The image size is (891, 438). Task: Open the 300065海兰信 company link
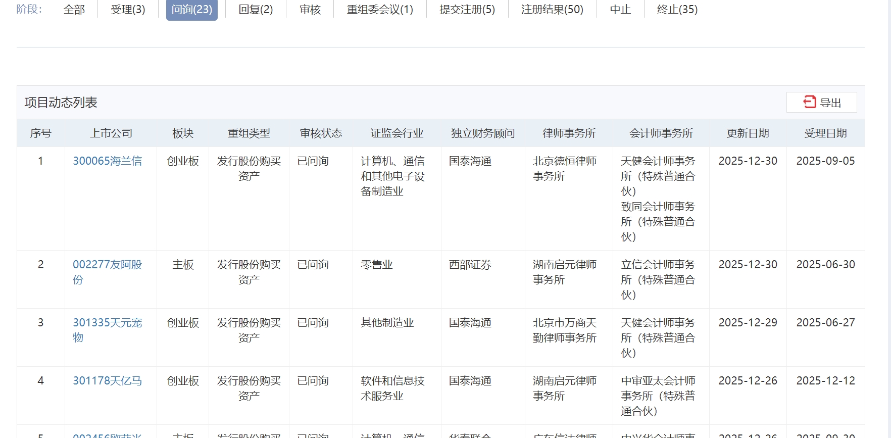click(x=107, y=161)
